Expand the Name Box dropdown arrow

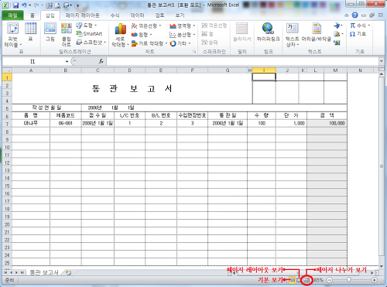[x=67, y=61]
